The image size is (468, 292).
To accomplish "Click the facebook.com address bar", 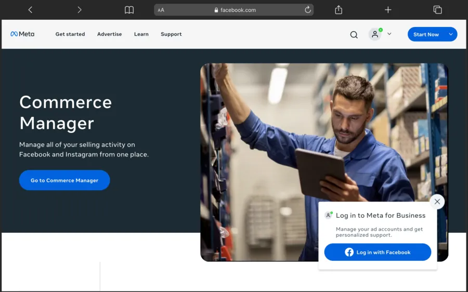I will coord(235,10).
